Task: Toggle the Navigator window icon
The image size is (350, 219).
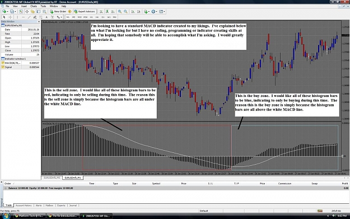Action: (33, 11)
